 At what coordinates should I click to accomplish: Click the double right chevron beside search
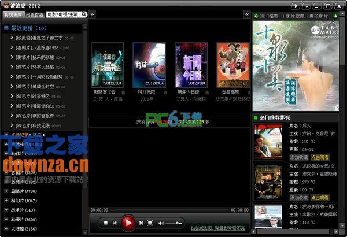[92, 14]
